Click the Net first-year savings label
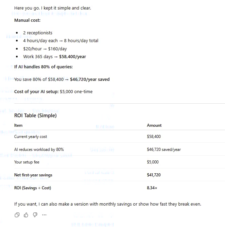This screenshot has width=225, height=227. pos(33,175)
